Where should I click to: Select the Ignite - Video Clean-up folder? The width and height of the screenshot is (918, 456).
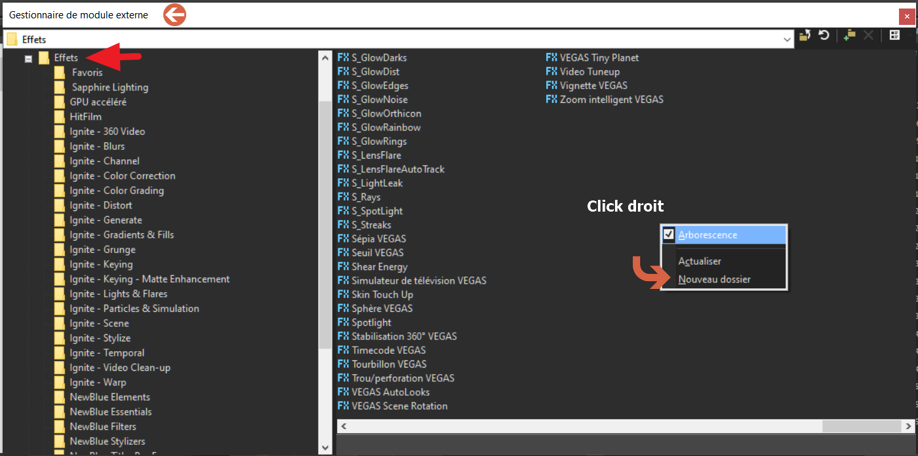click(120, 368)
